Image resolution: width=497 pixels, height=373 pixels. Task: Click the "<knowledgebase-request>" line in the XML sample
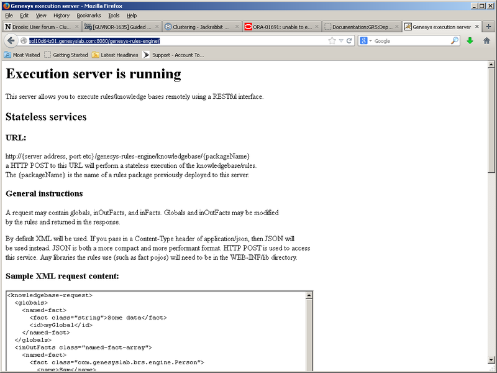50,295
